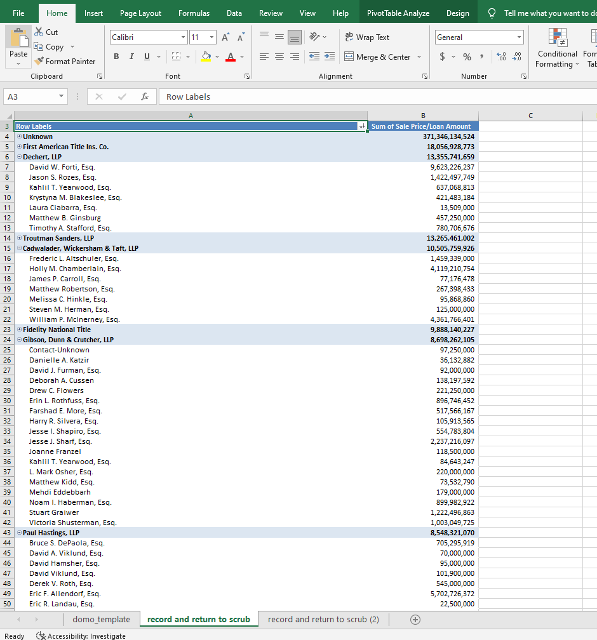Open the Row Labels filter dropdown
The image size is (597, 640).
point(362,126)
